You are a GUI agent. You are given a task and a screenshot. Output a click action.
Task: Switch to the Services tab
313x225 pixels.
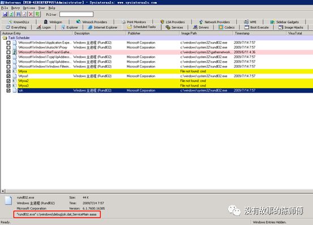(x=174, y=27)
